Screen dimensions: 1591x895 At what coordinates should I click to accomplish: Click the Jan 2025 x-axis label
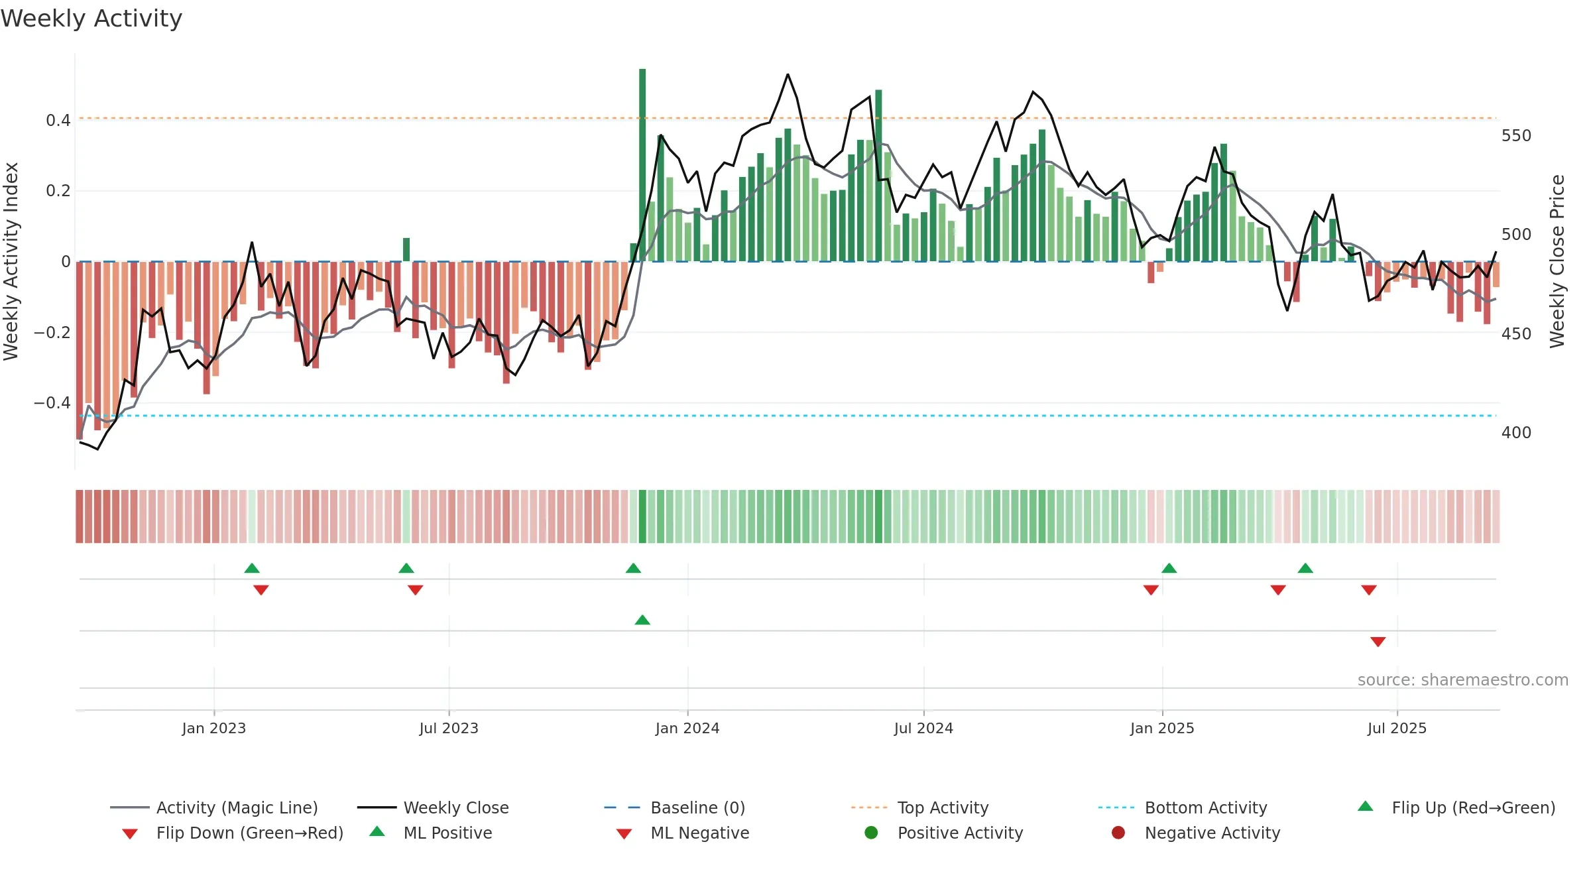pyautogui.click(x=1162, y=728)
